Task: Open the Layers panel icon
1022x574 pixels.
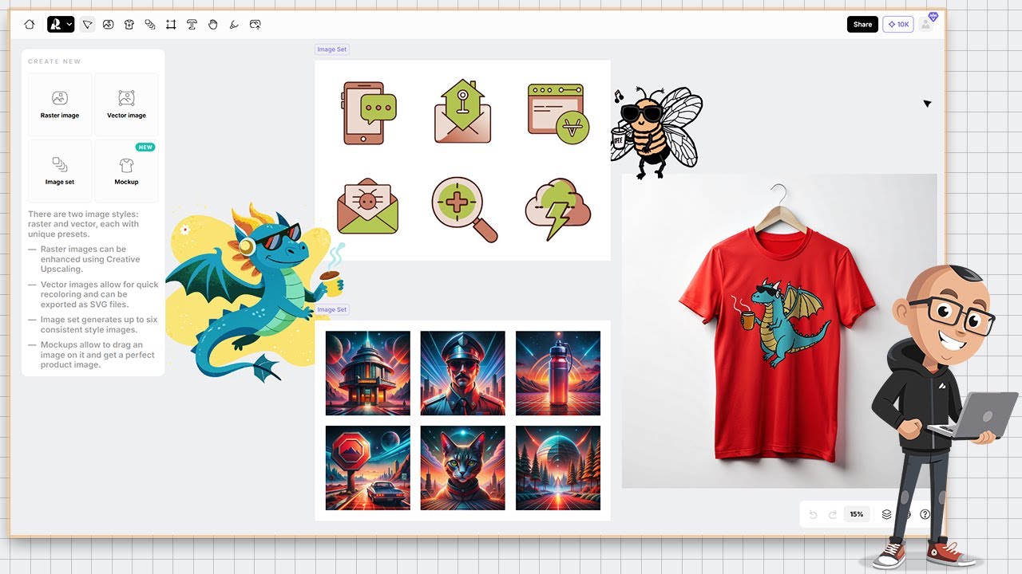Action: pos(887,514)
